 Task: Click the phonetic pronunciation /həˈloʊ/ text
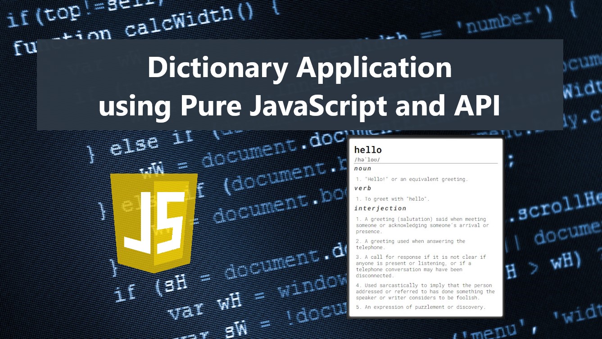pos(366,159)
